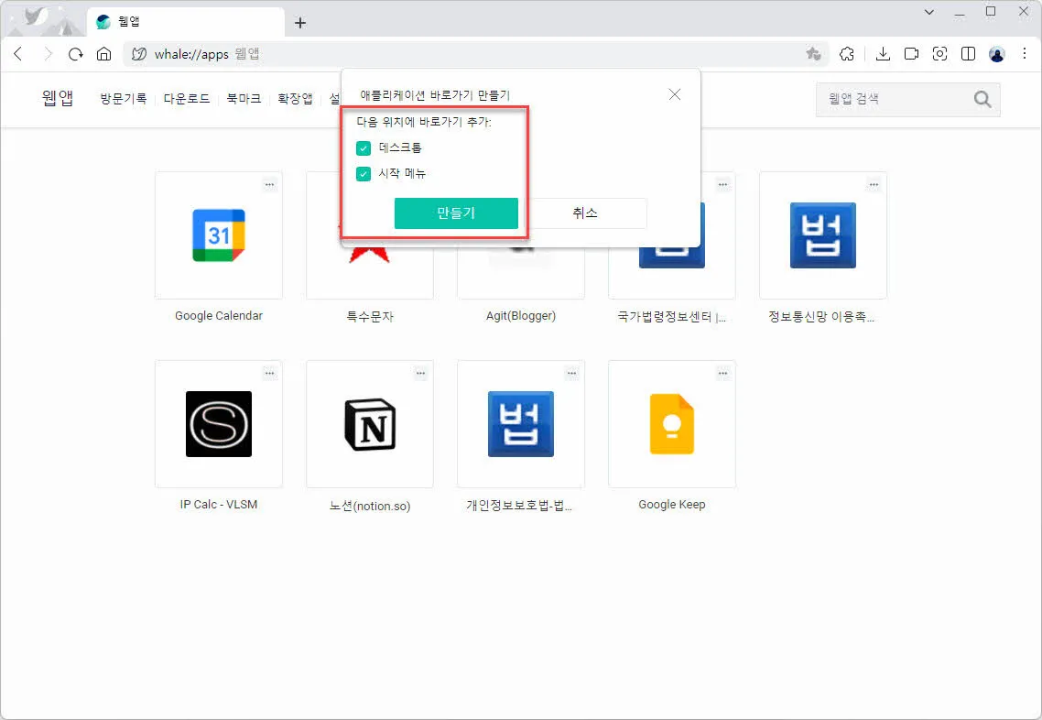Launch the 정보통신망 이용촉 web app icon
1042x720 pixels.
pyautogui.click(x=822, y=235)
